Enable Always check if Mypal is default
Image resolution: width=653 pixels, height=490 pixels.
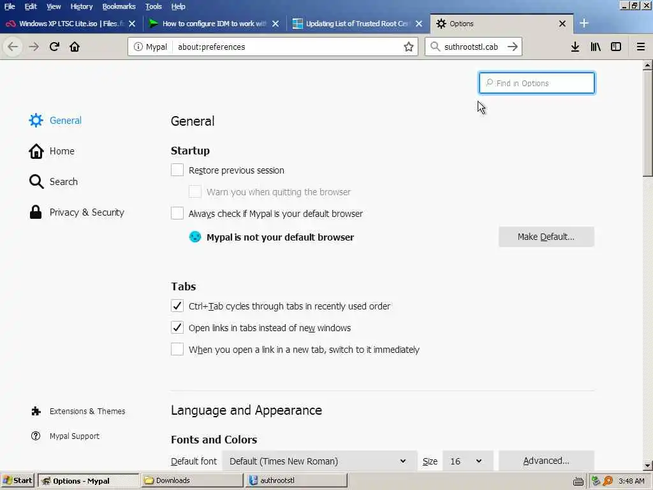click(177, 213)
